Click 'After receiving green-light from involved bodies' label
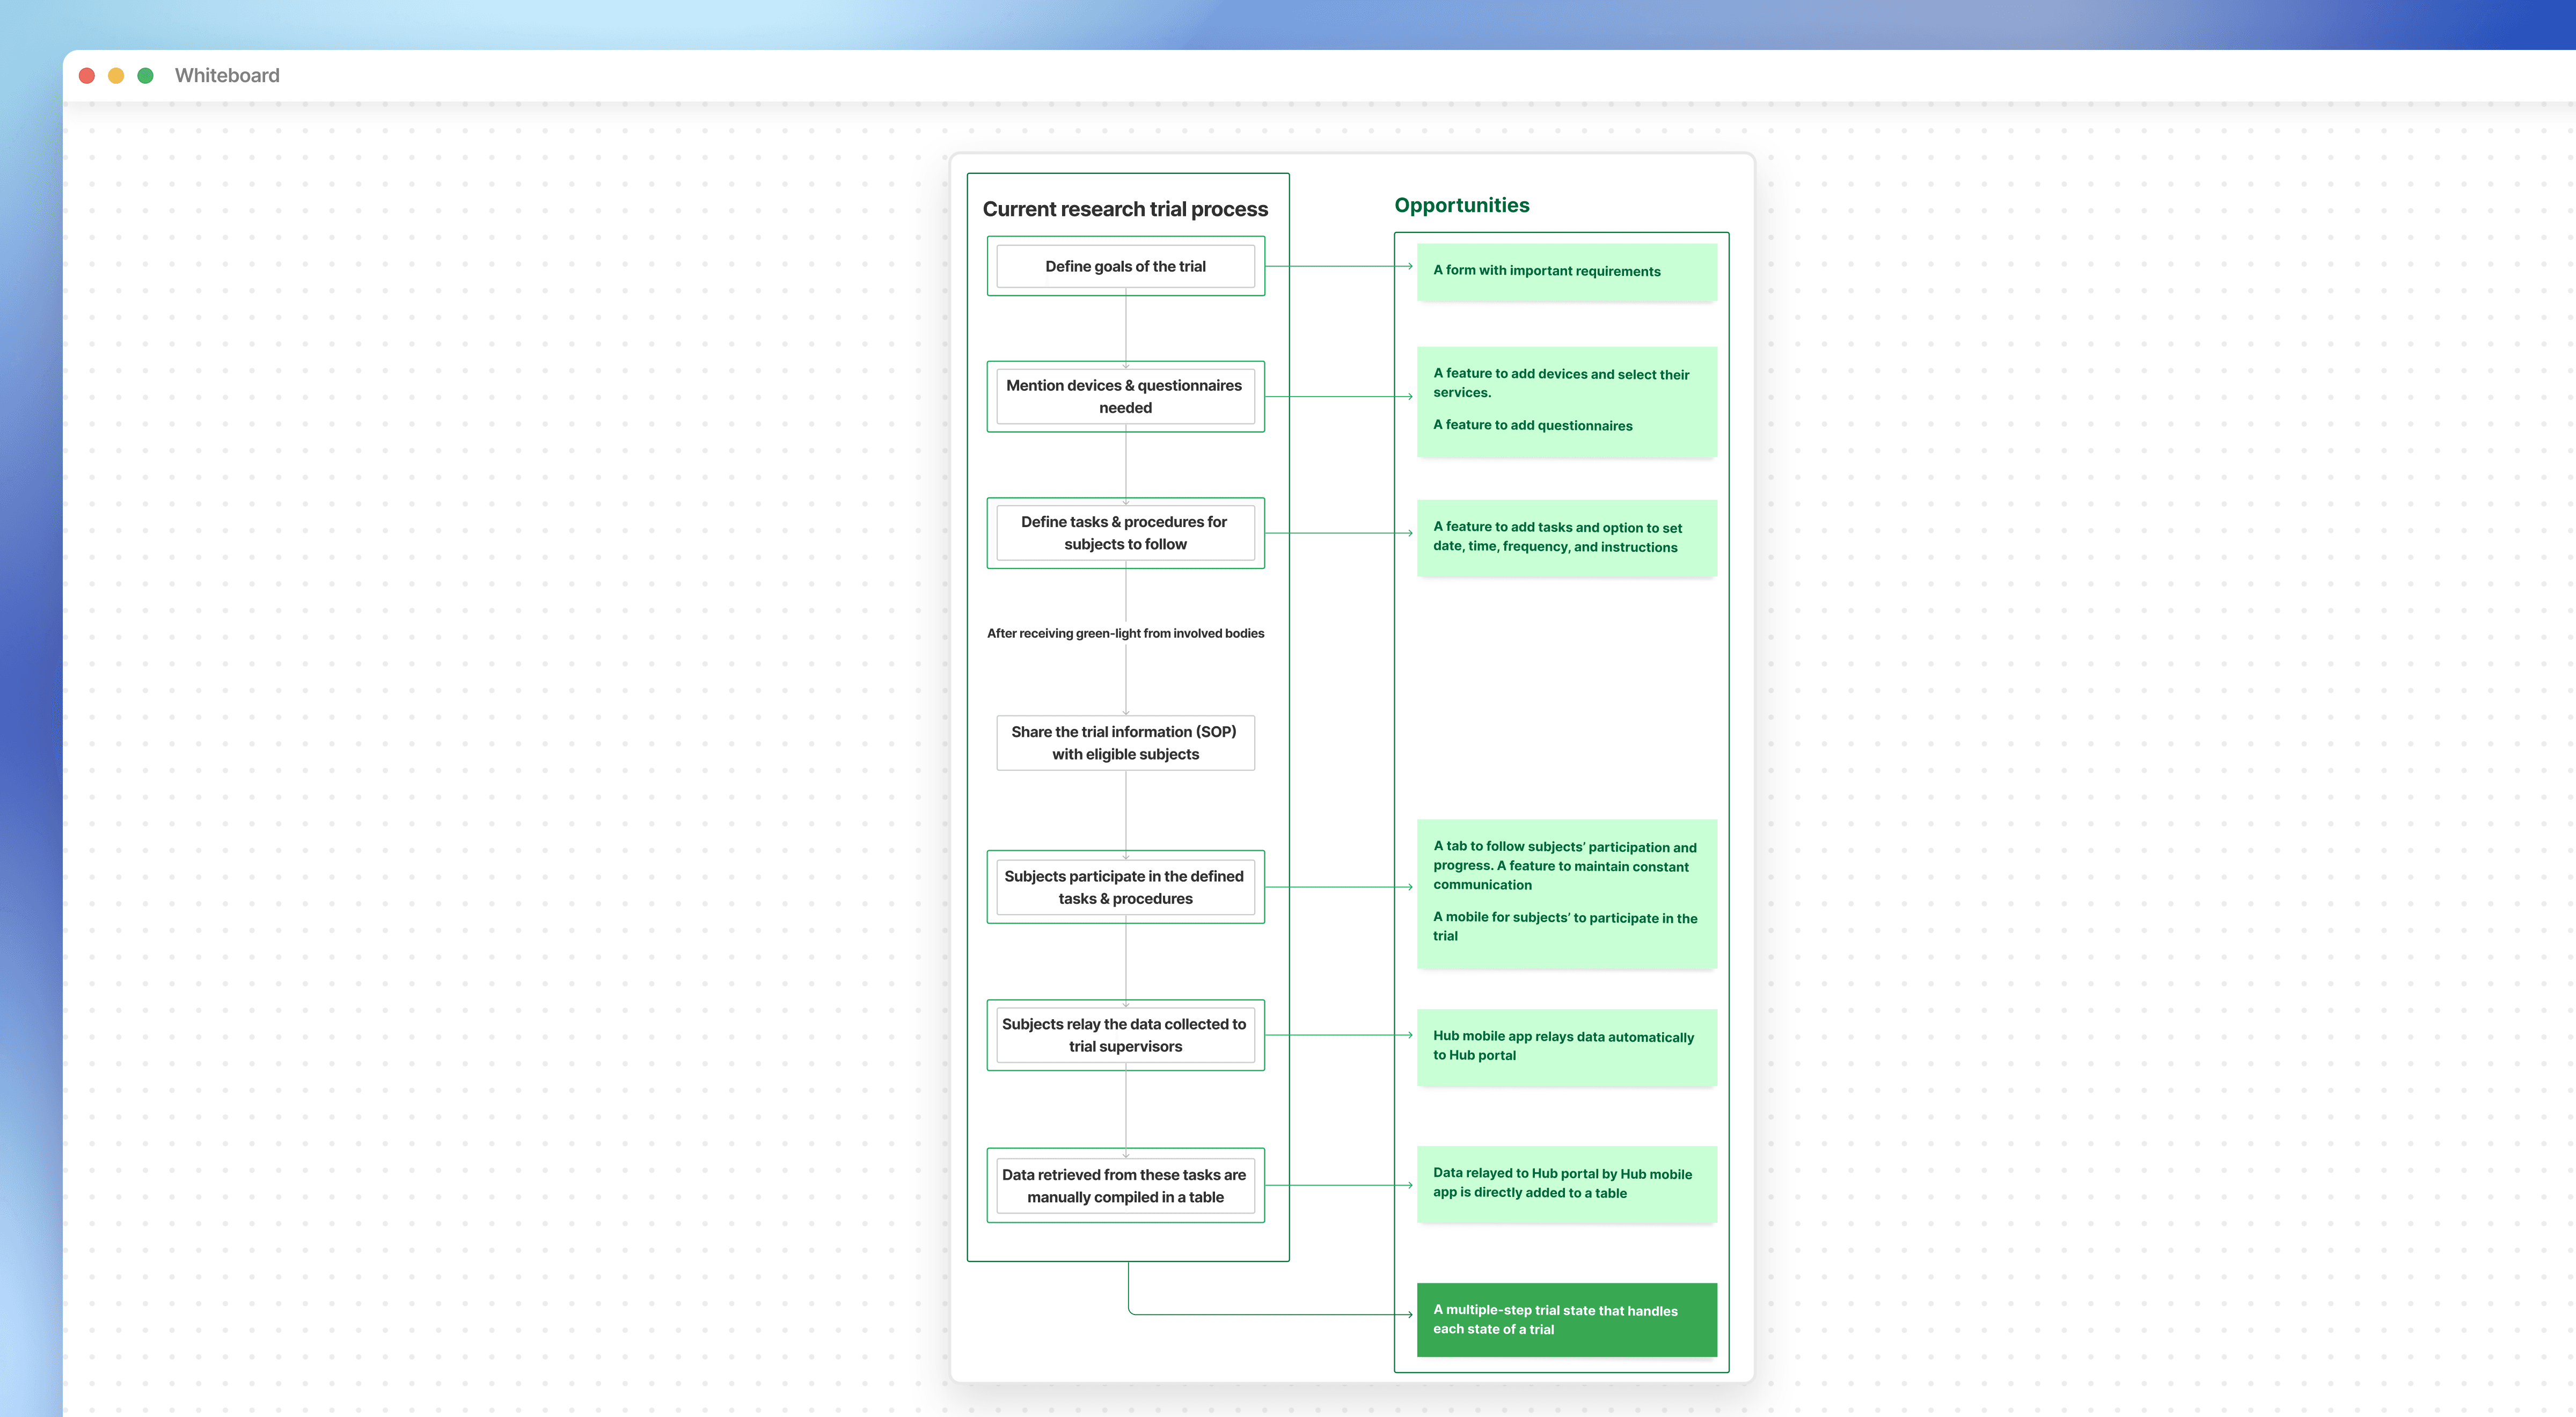 1125,633
